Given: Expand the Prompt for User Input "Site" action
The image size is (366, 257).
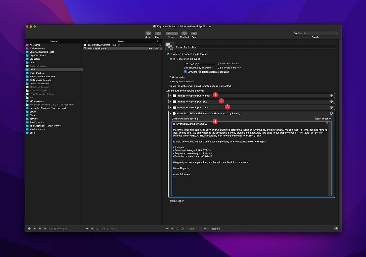Looking at the screenshot, I should coord(170,102).
